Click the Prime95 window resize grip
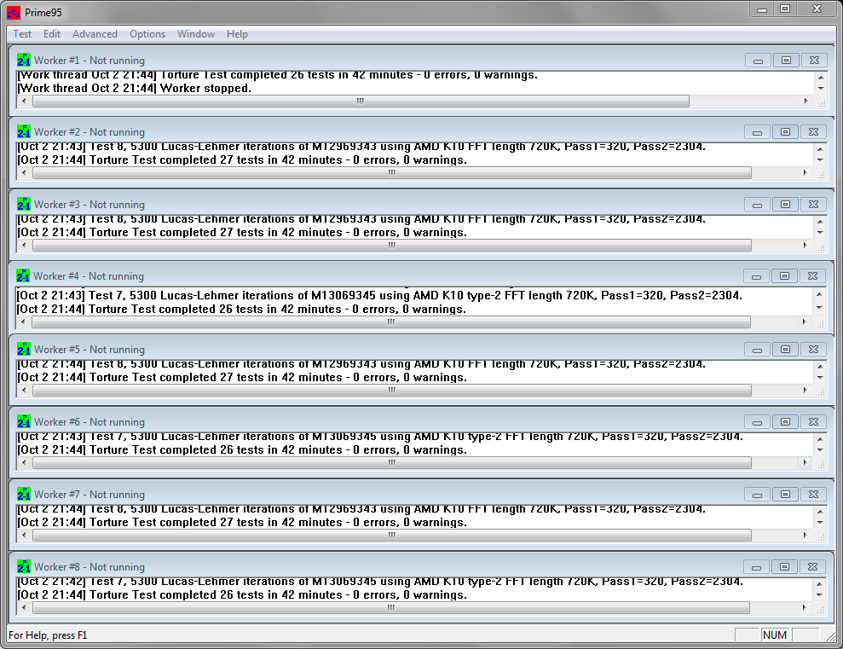Image resolution: width=843 pixels, height=649 pixels. coord(831,636)
